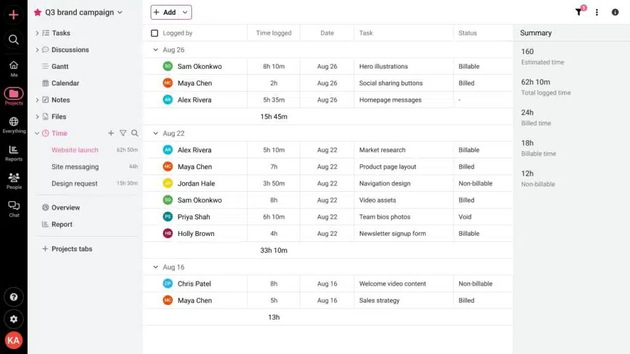Open the Q3 brand campaign project dropdown
This screenshot has width=630, height=354.
click(120, 12)
